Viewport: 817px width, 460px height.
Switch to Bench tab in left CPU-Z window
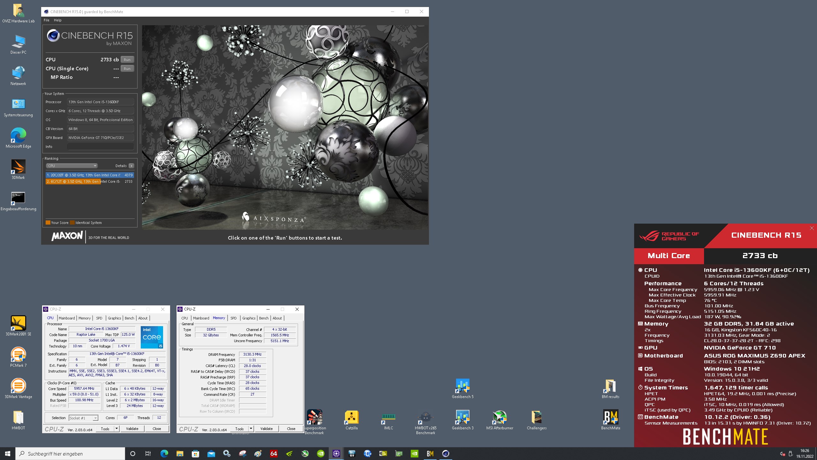(129, 318)
